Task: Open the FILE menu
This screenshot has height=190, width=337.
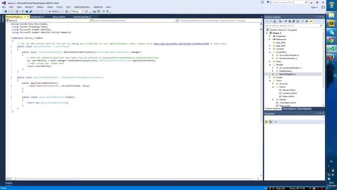Action: point(4,7)
